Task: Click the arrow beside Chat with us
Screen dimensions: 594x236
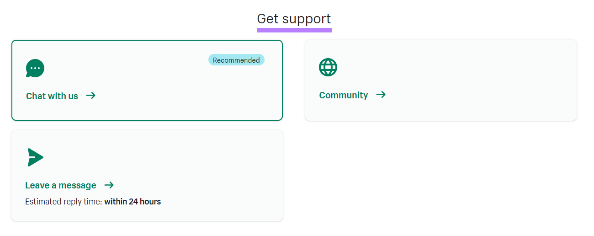Action: click(91, 96)
